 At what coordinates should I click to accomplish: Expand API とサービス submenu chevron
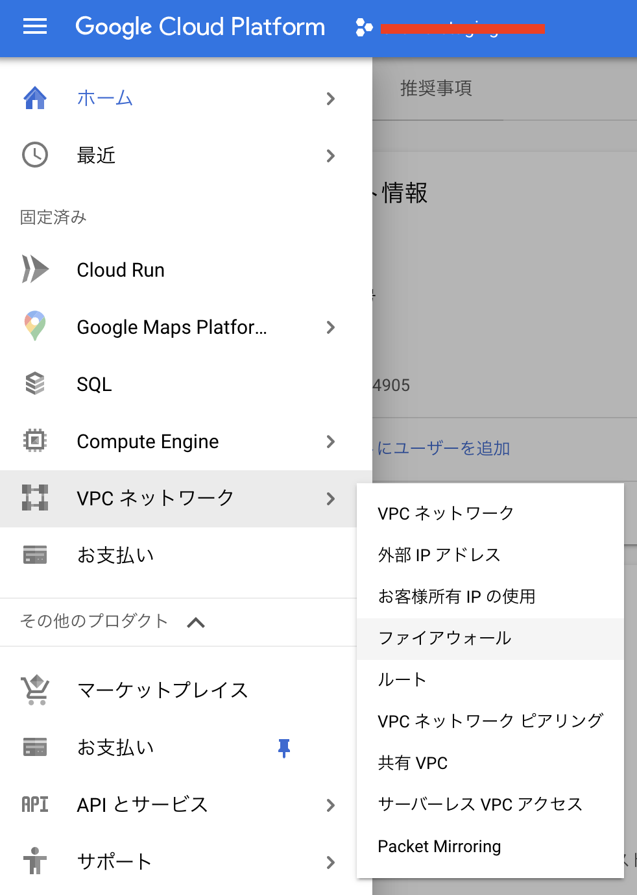point(331,805)
